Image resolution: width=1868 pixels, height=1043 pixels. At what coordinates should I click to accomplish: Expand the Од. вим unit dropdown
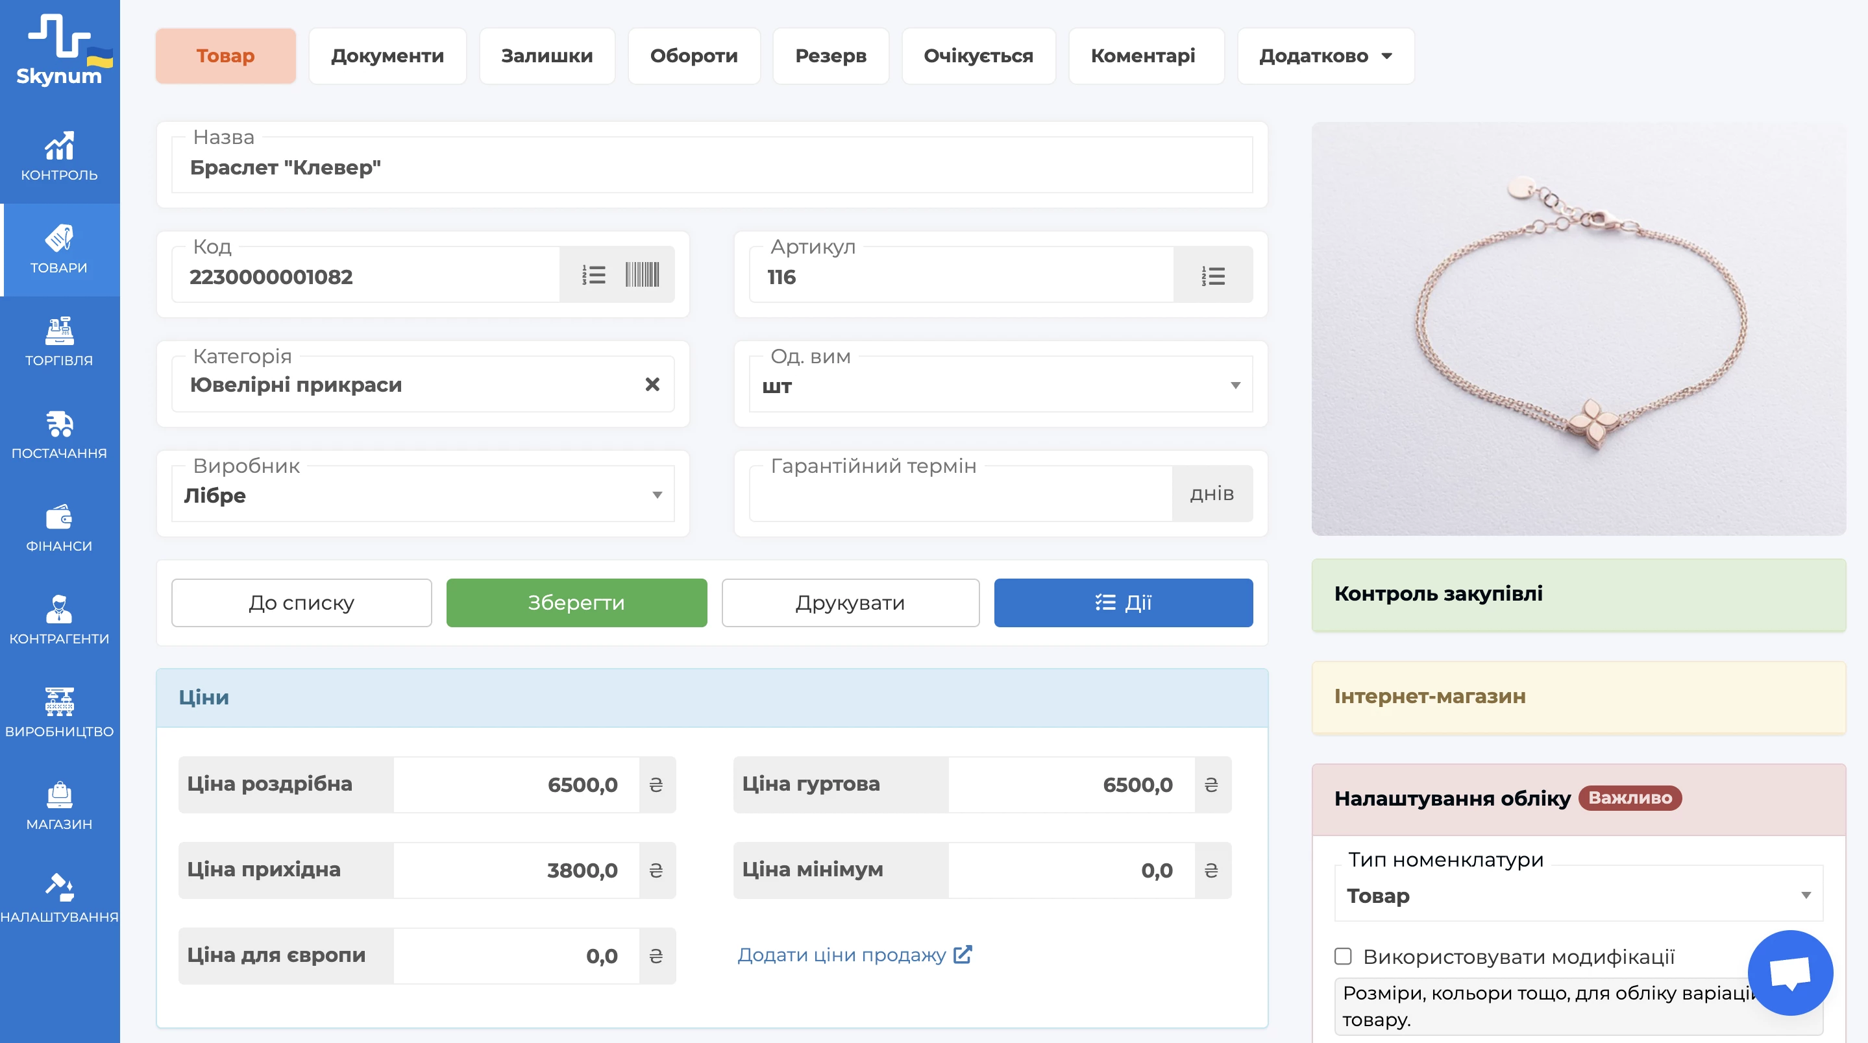(1235, 385)
